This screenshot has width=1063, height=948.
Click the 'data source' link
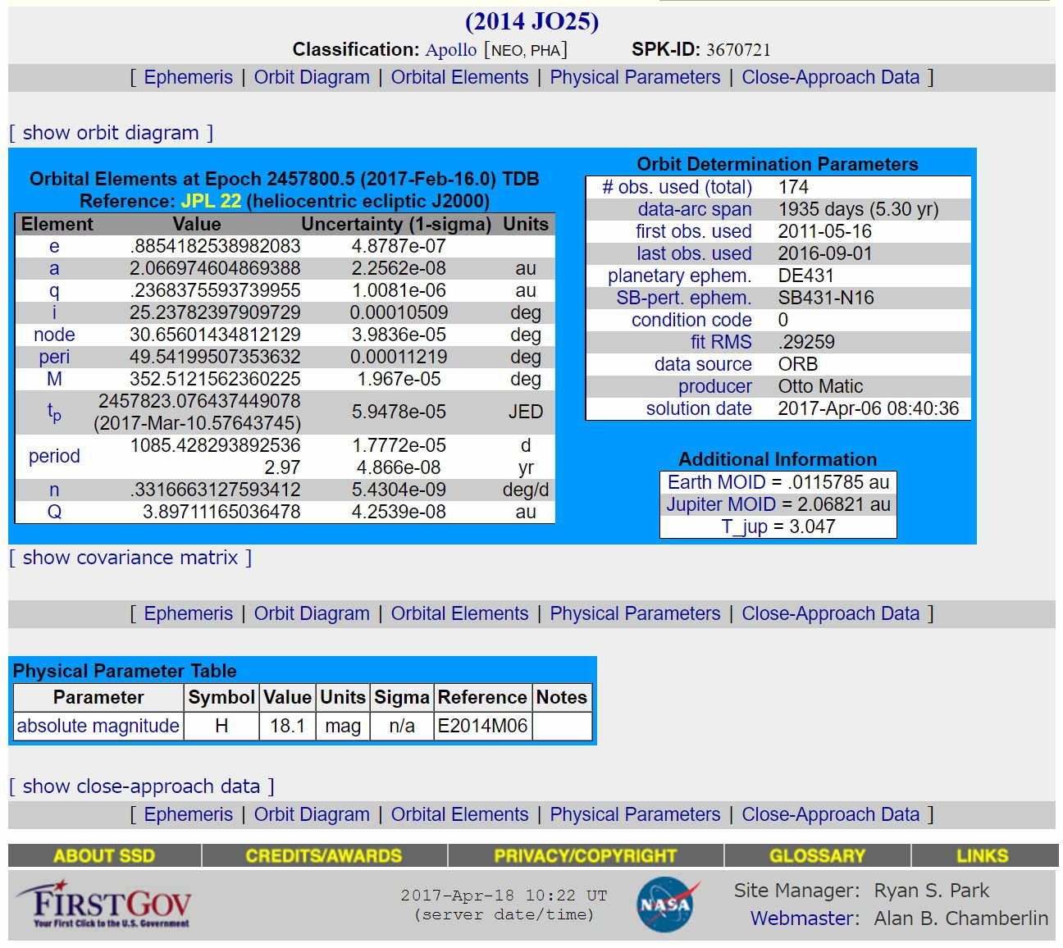[703, 364]
